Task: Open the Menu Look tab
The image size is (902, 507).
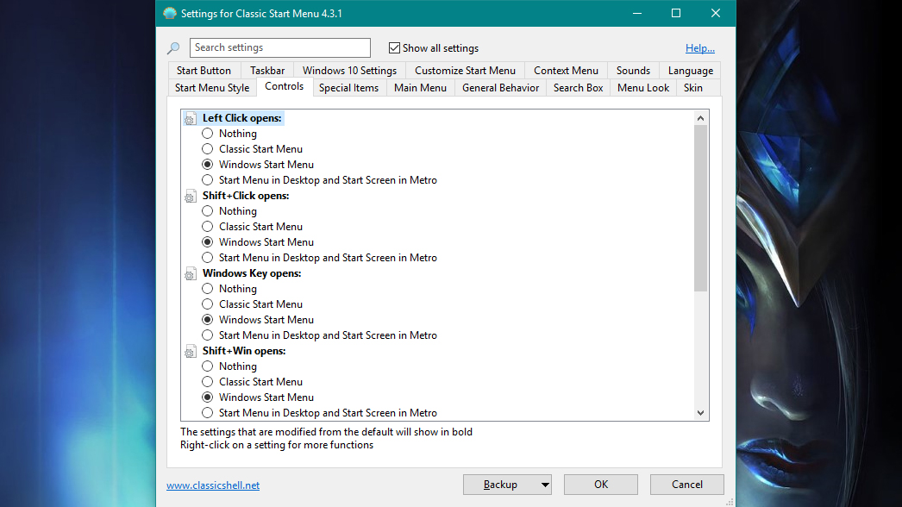Action: click(x=643, y=87)
